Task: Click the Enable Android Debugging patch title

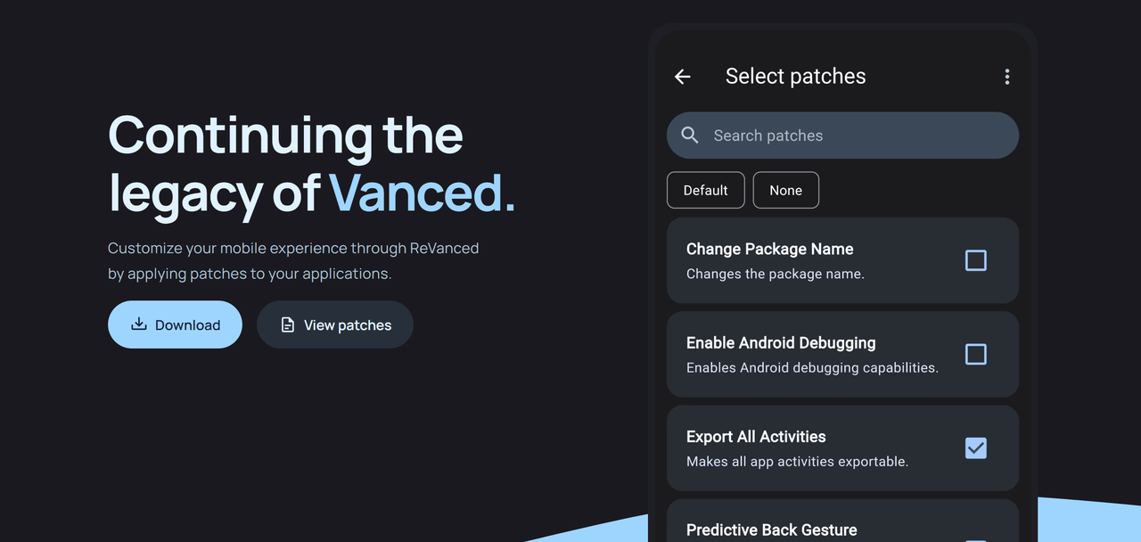Action: point(781,342)
